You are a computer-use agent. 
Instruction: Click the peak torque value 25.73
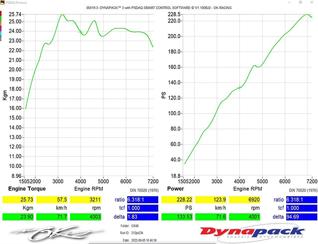click(x=18, y=200)
